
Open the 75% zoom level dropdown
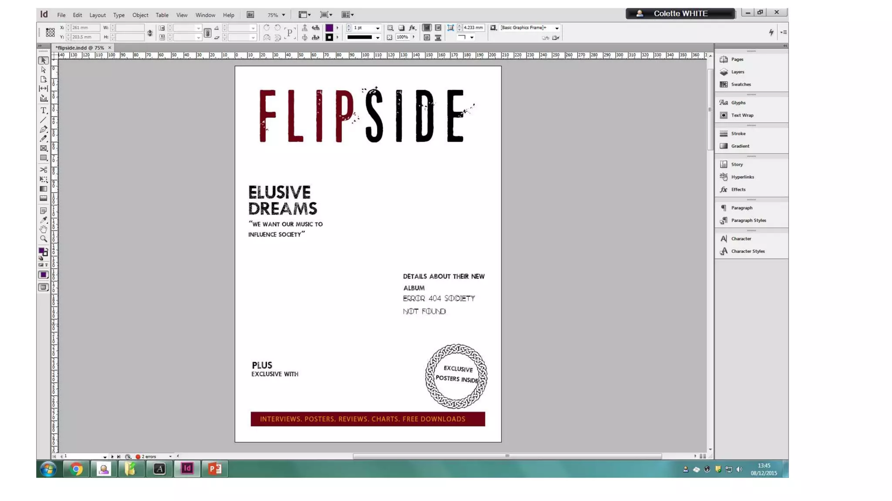(284, 15)
